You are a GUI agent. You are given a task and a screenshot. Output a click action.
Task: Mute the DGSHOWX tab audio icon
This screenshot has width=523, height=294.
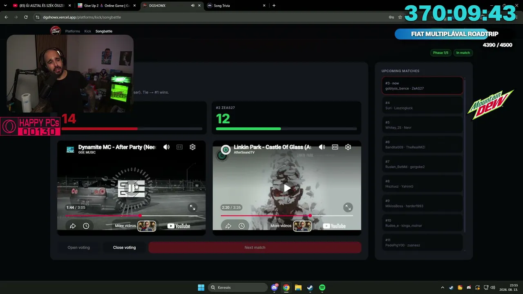click(x=192, y=6)
